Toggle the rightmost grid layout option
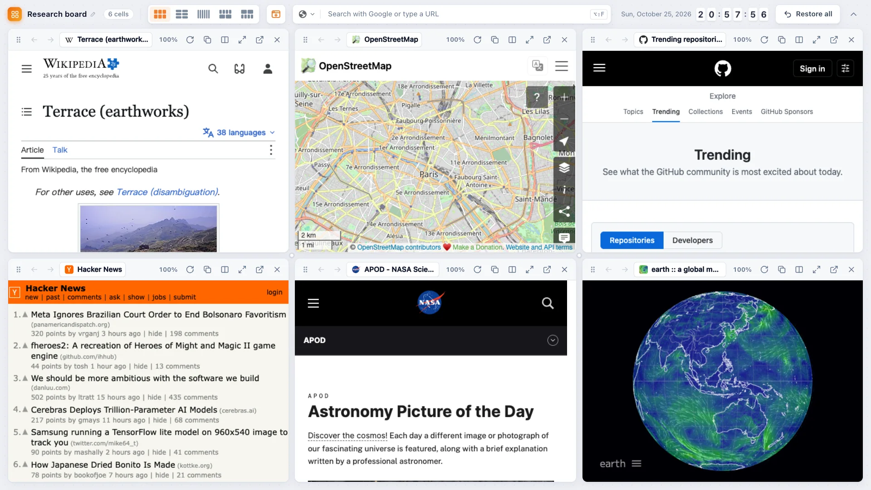 point(247,14)
